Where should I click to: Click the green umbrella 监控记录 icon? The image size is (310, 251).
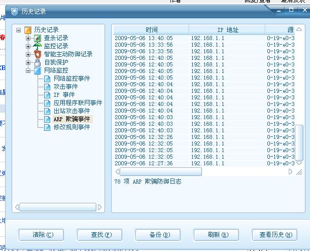(38, 46)
